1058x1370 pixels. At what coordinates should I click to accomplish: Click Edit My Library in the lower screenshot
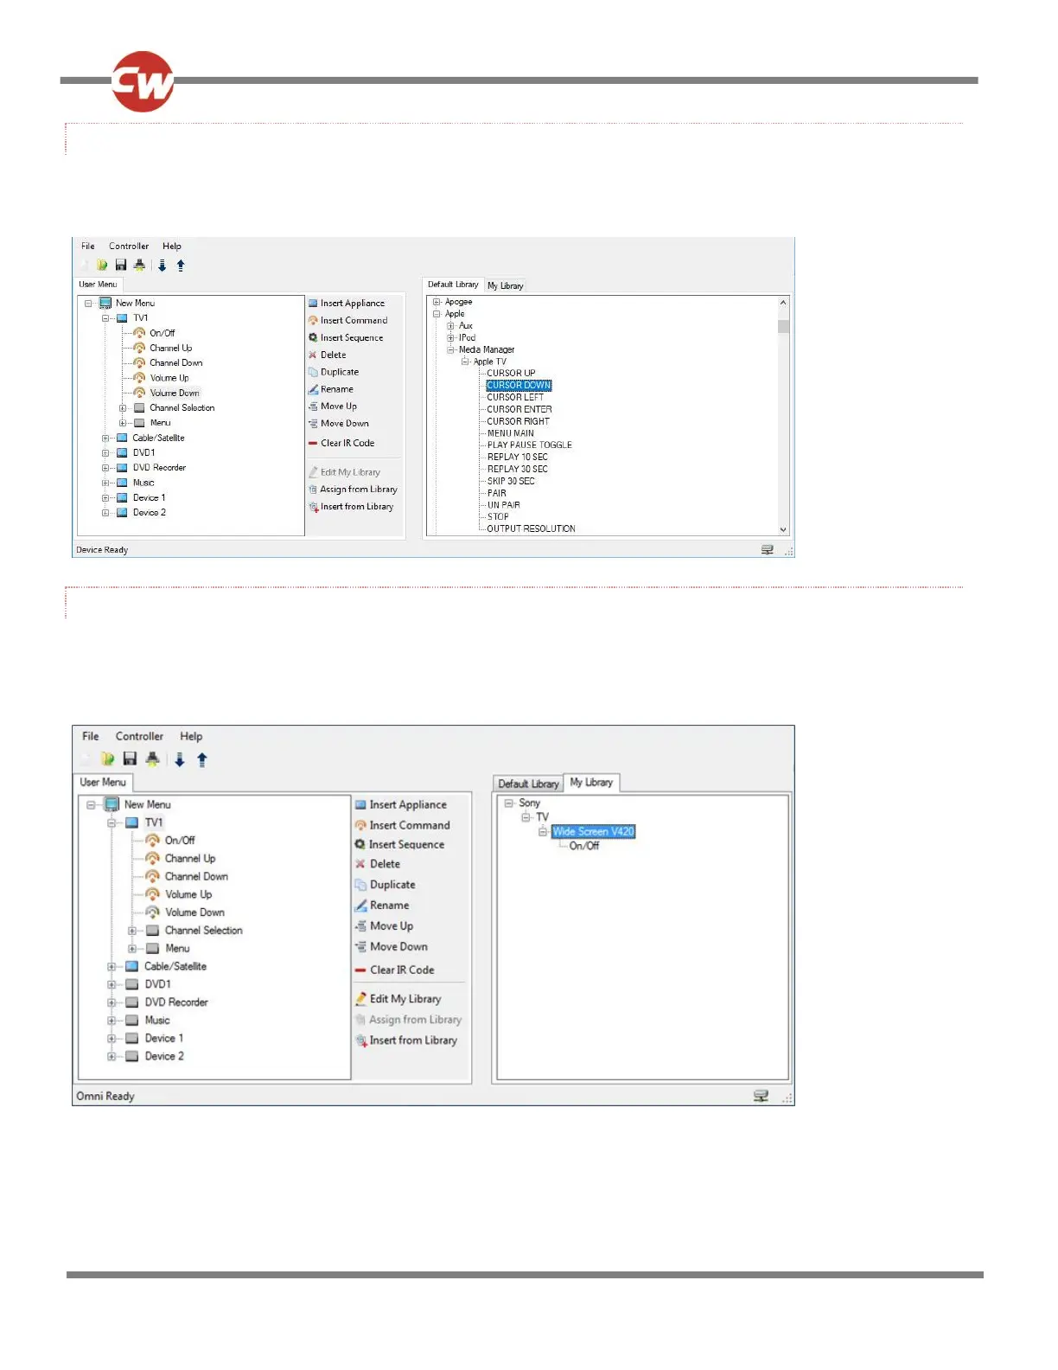point(398,999)
